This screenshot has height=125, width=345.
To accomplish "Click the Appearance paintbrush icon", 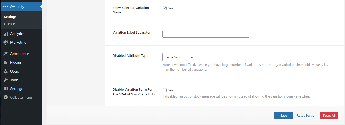I will pyautogui.click(x=6, y=54).
